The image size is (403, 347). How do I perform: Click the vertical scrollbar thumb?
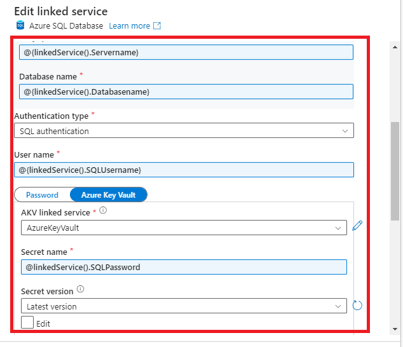(395, 171)
